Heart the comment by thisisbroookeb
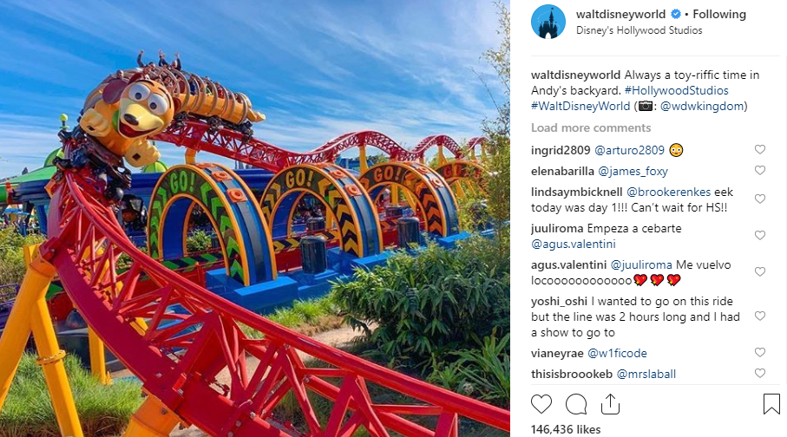787x437 pixels. [x=760, y=374]
